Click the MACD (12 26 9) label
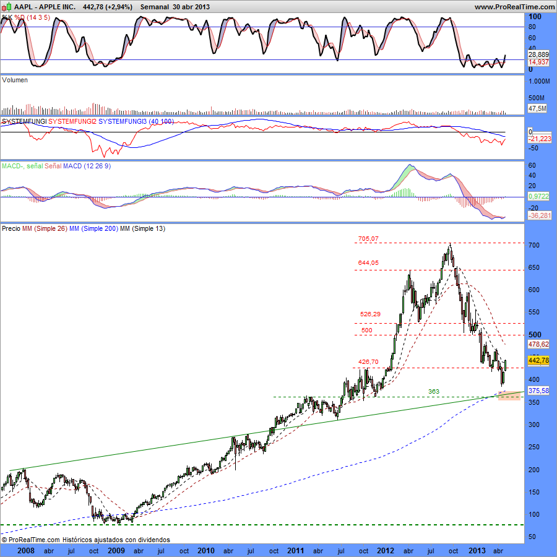The height and width of the screenshot is (557, 557). (87, 166)
